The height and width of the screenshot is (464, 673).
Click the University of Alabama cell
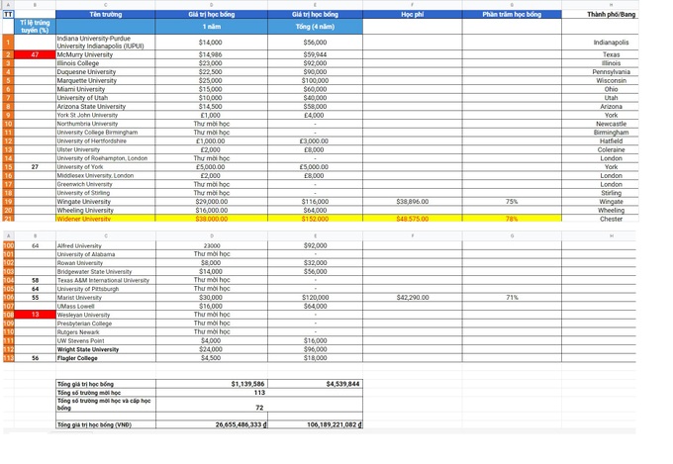point(106,254)
